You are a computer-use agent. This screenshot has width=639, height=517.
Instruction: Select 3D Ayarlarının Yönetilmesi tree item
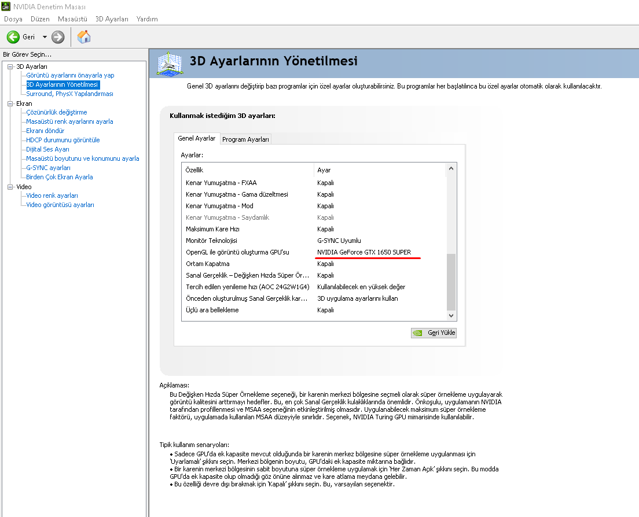63,84
